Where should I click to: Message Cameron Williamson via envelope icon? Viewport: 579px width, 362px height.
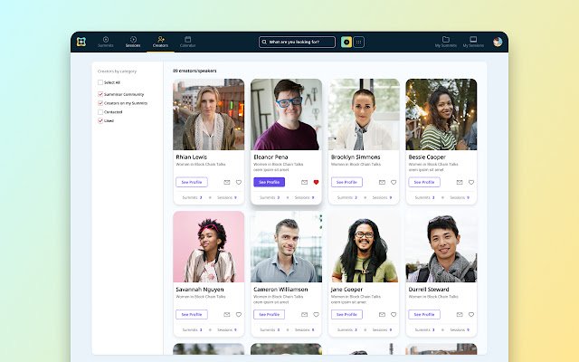(304, 314)
